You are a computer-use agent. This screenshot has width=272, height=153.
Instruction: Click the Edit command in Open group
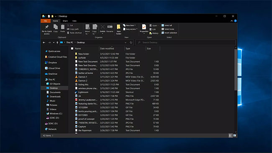coord(152,29)
